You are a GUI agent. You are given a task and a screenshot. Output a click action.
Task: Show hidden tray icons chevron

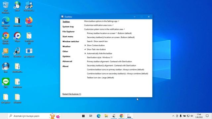tap(173, 116)
